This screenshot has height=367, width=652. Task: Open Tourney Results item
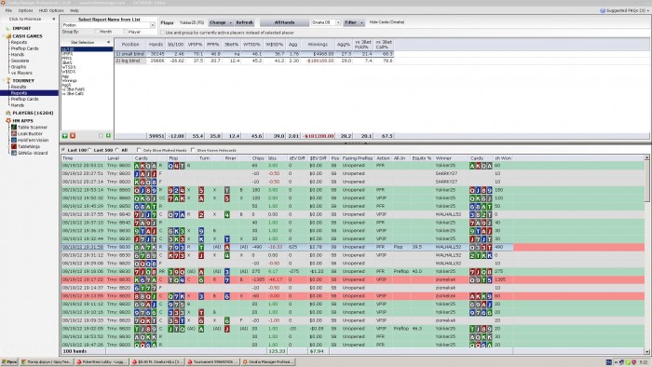pyautogui.click(x=19, y=87)
